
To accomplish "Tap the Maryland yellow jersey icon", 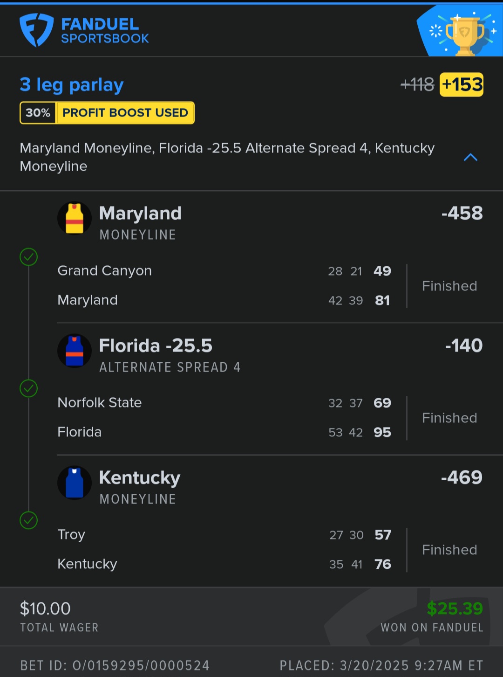I will (x=75, y=218).
